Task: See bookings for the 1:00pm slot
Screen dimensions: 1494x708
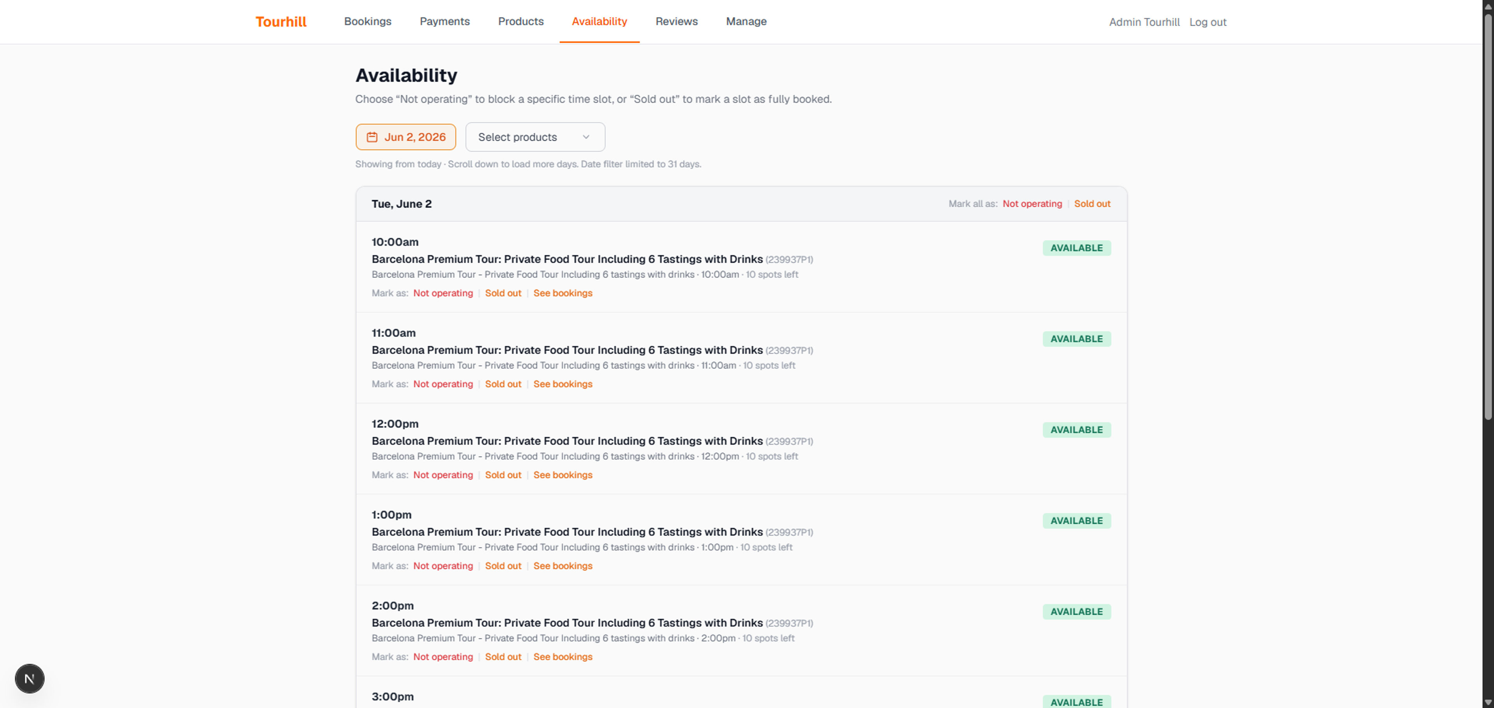Action: (563, 566)
